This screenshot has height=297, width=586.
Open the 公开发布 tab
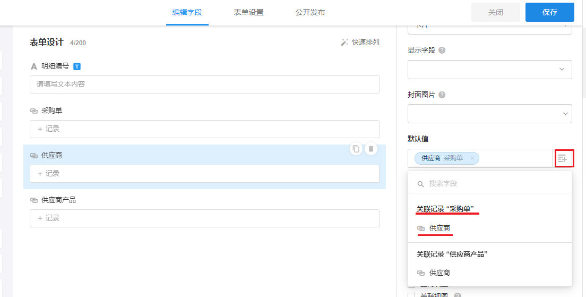310,12
